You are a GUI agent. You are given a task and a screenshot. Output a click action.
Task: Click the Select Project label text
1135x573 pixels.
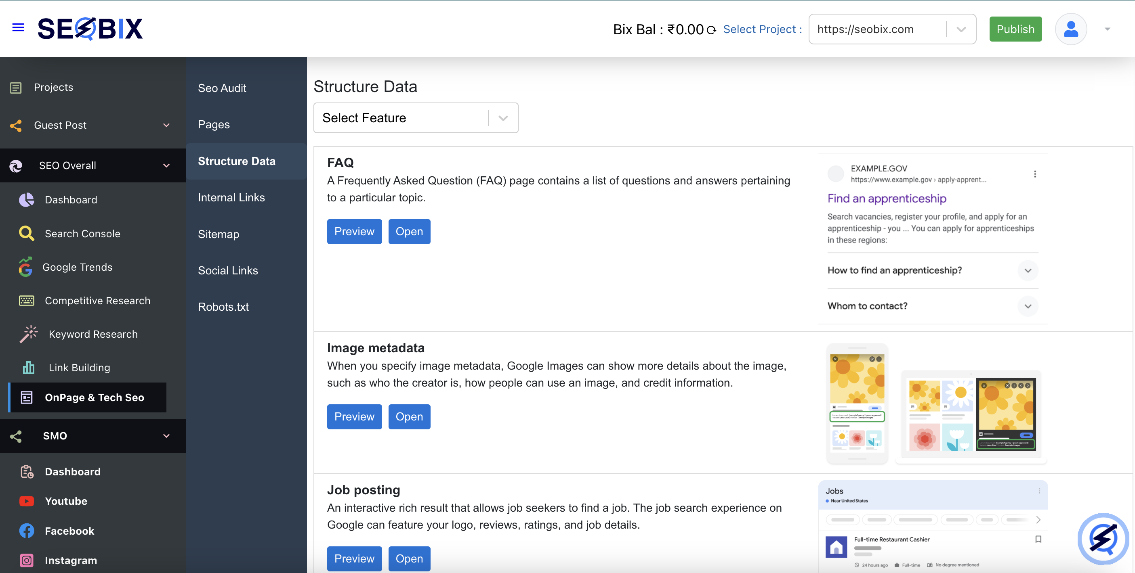[x=763, y=29]
